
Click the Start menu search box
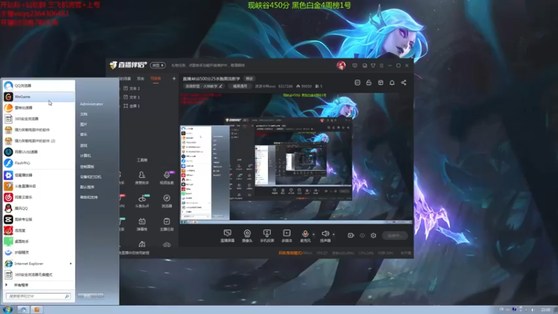click(x=38, y=296)
